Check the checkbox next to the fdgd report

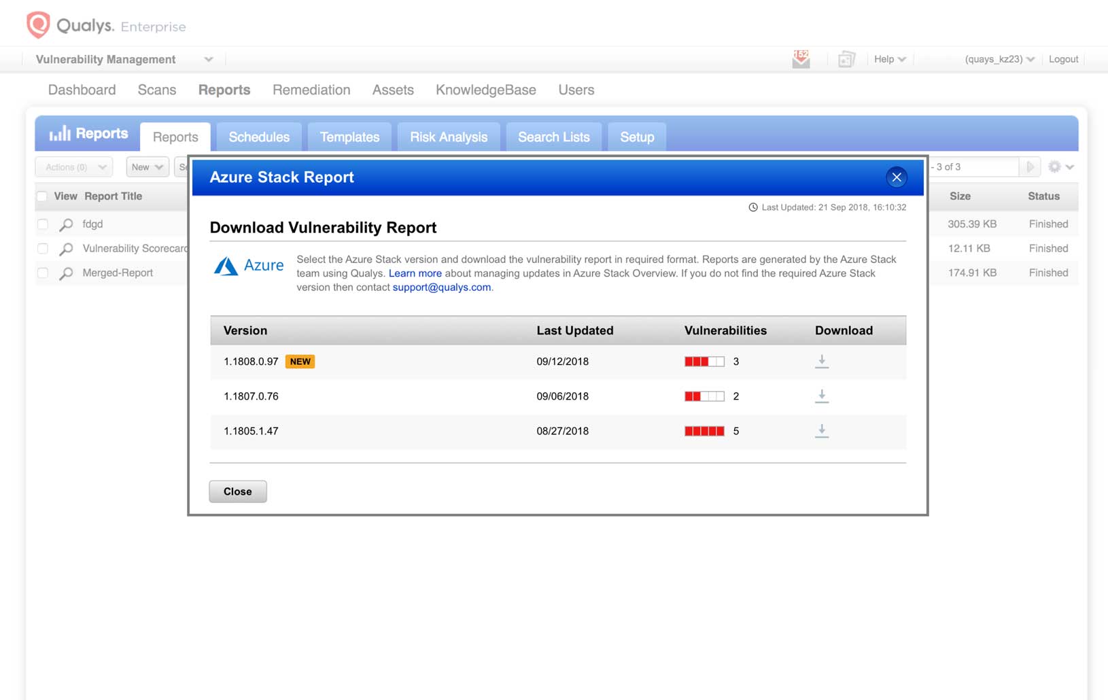43,224
